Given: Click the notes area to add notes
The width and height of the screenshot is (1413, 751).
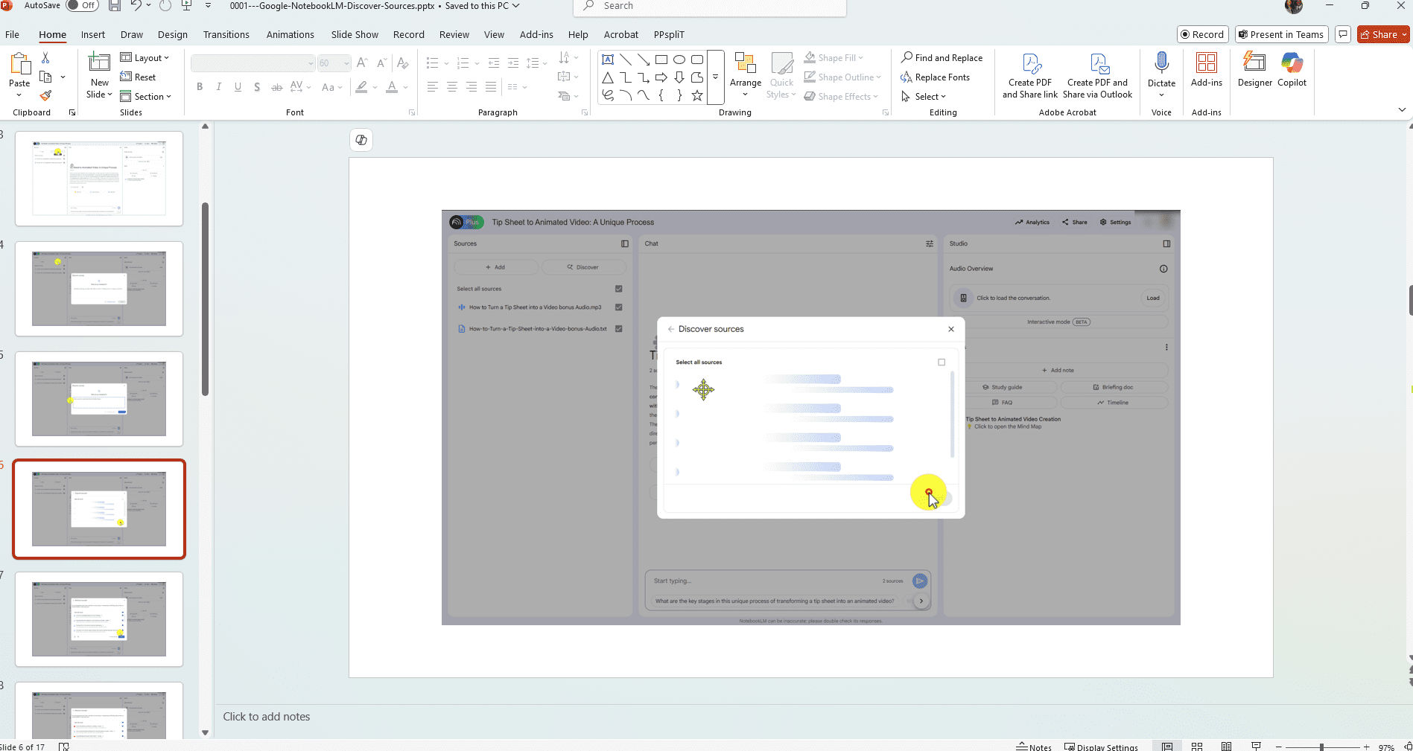Looking at the screenshot, I should point(267,717).
